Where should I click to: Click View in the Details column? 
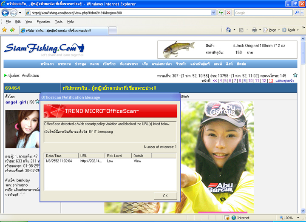pyautogui.click(x=137, y=161)
